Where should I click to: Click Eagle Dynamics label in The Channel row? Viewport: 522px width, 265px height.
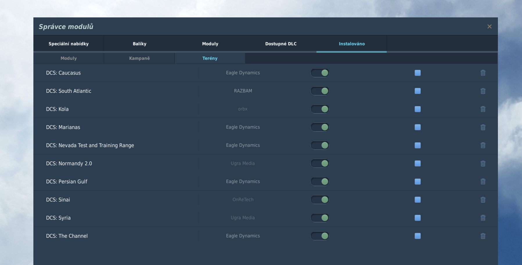coord(243,236)
